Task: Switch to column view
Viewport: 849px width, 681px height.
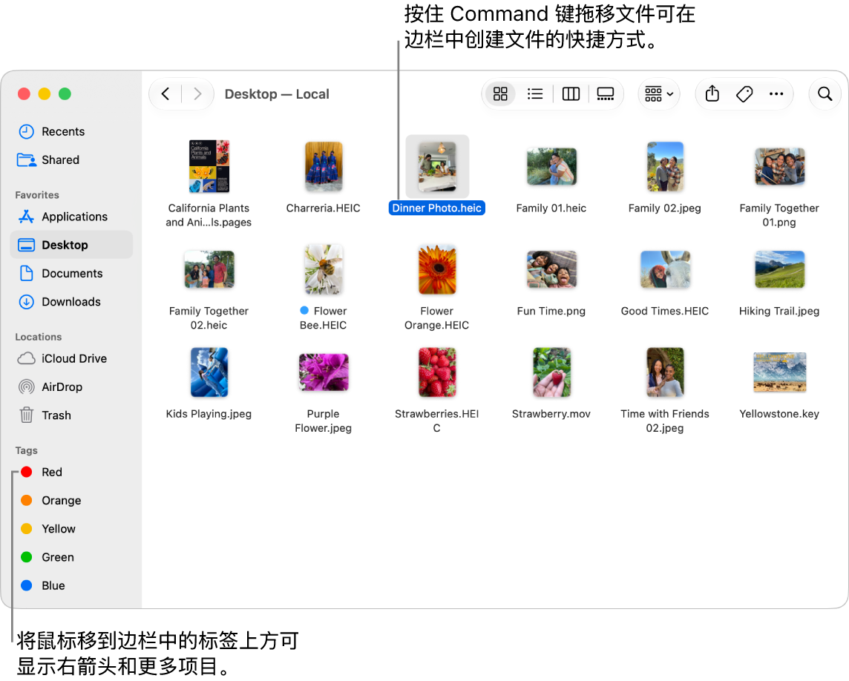Action: 571,94
